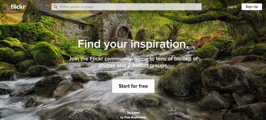This screenshot has width=266, height=120.
Task: Open the Secluded photo title link
Action: pos(133,113)
